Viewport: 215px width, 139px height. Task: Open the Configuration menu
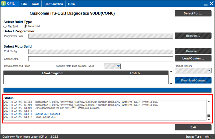[x=53, y=4]
